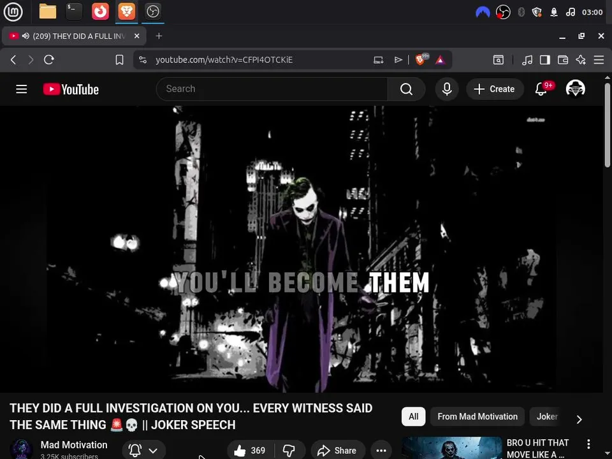
Task: Like the video with 369 likes
Action: (250, 451)
